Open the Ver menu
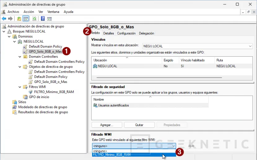Screen dimensions: 257x160 (41, 12)
